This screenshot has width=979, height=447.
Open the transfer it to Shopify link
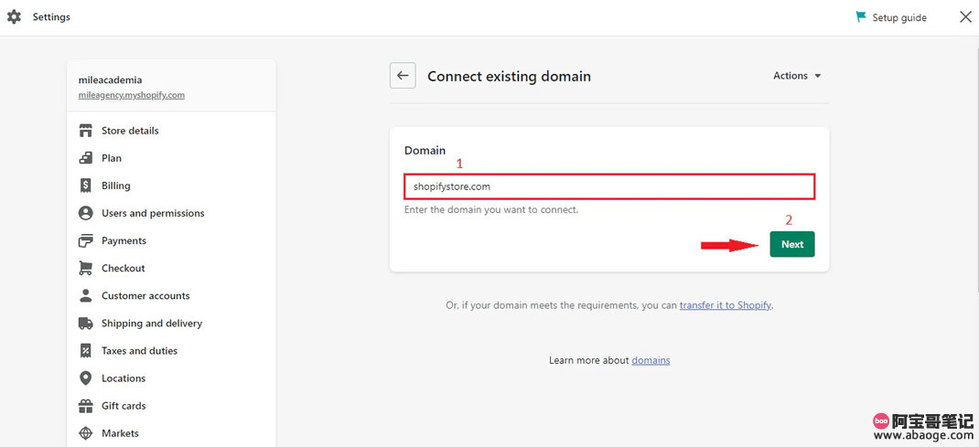tap(726, 305)
